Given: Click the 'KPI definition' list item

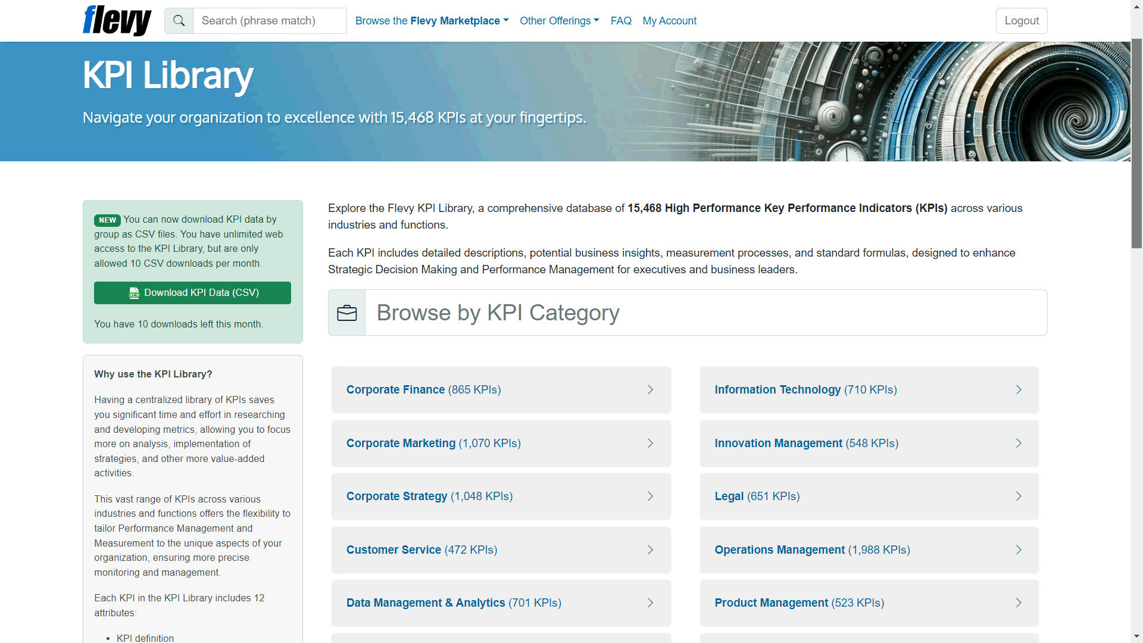Looking at the screenshot, I should pos(145,638).
